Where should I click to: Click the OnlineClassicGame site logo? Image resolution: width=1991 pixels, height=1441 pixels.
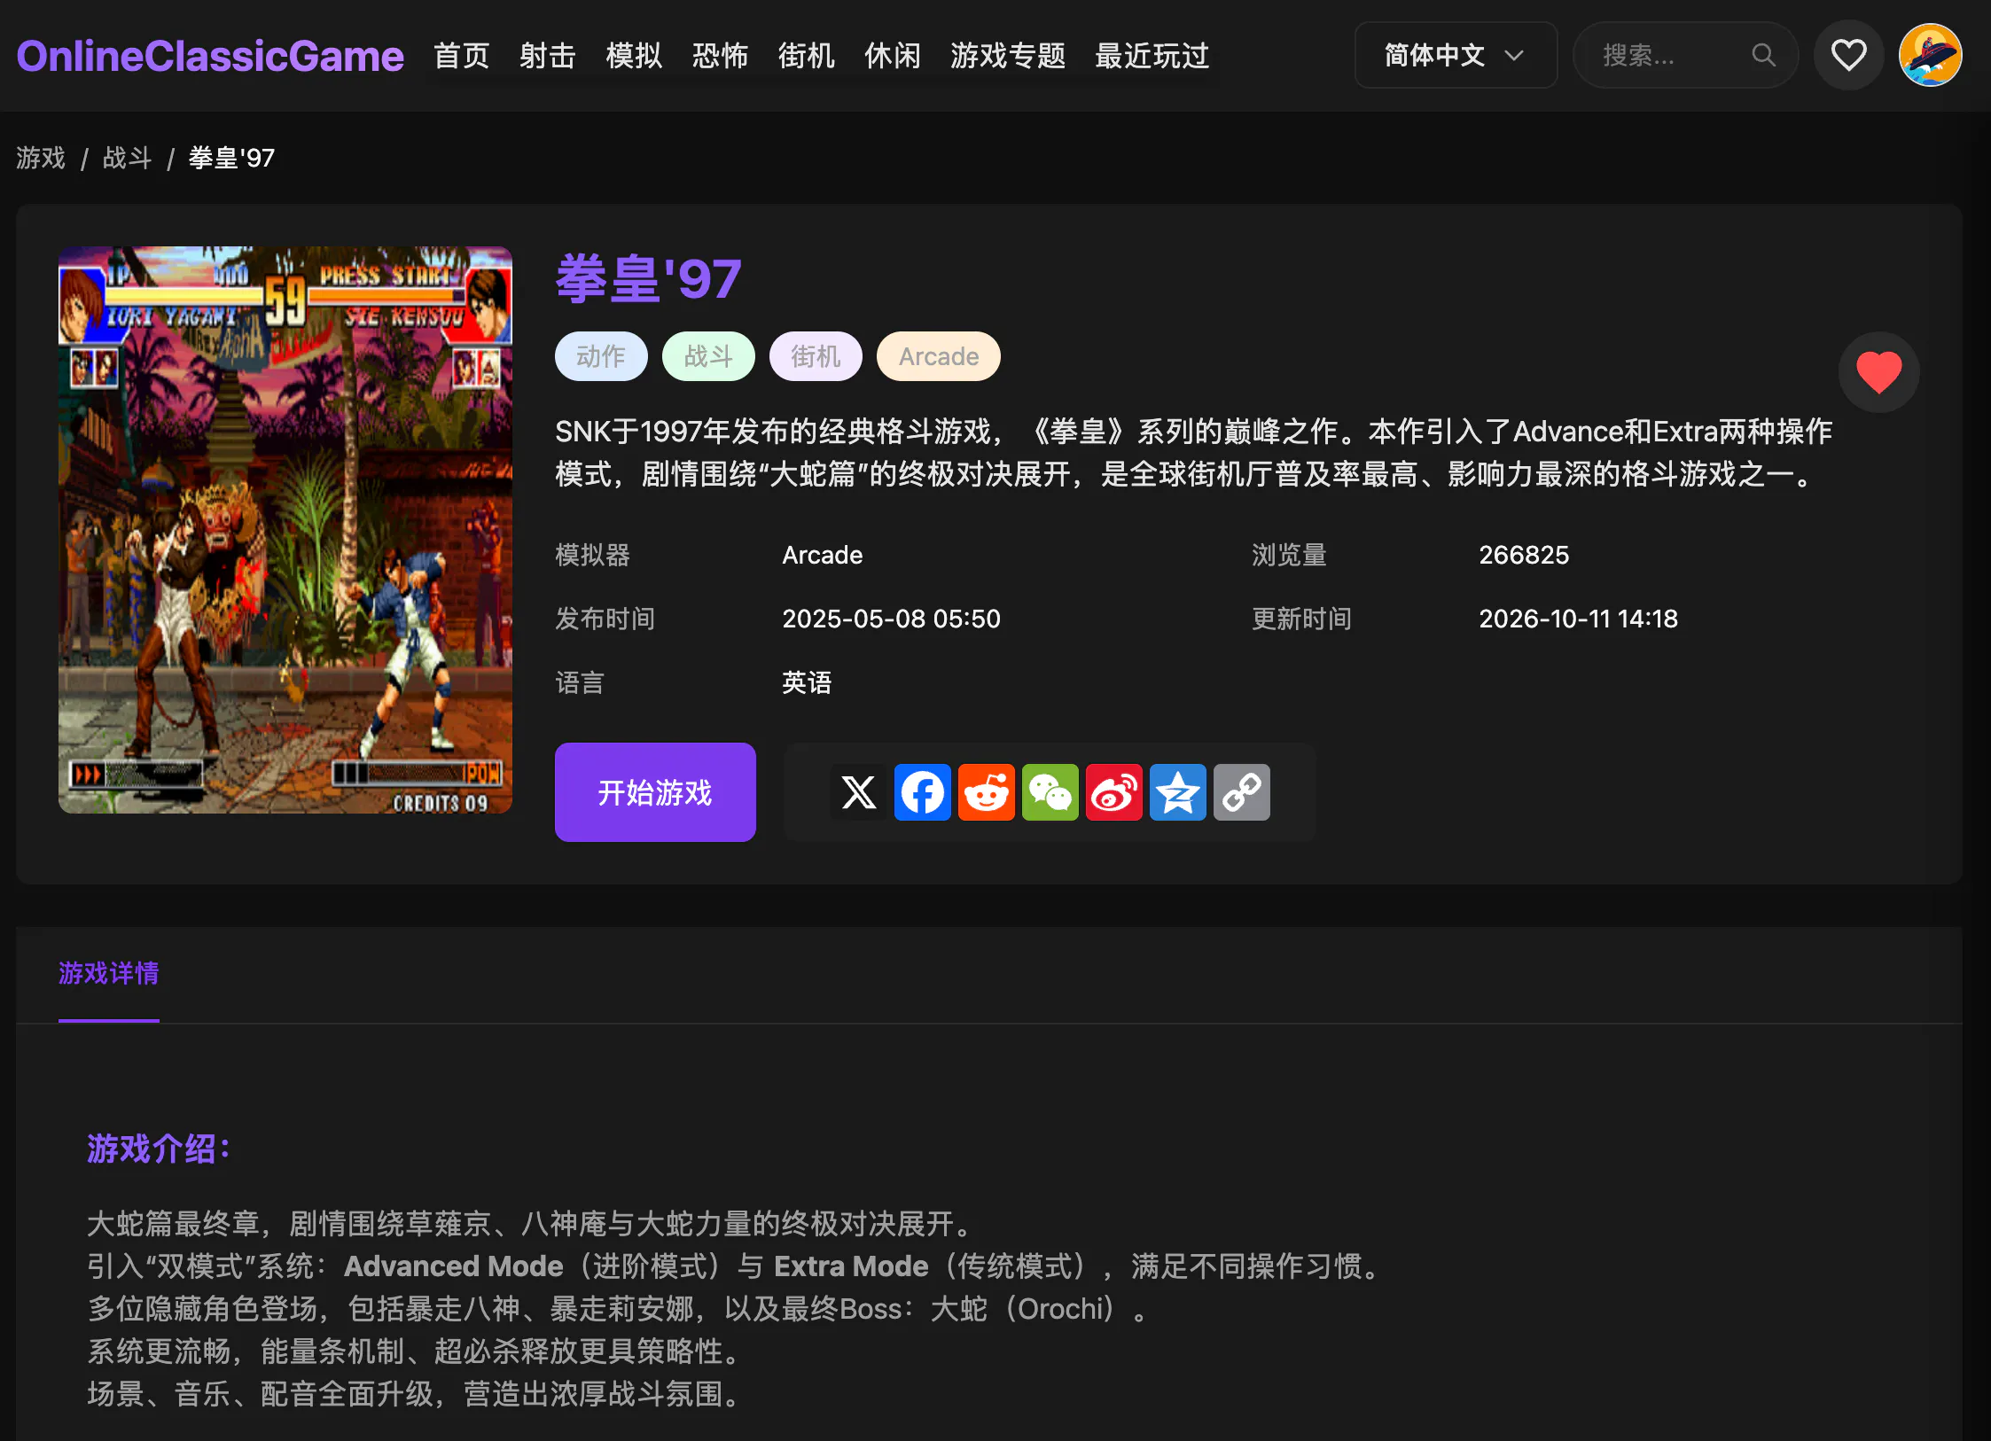coord(210,56)
